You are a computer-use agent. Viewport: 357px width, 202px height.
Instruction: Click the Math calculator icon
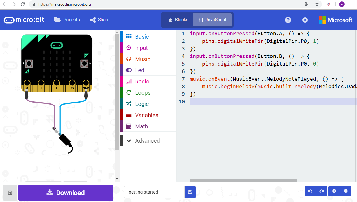129,126
